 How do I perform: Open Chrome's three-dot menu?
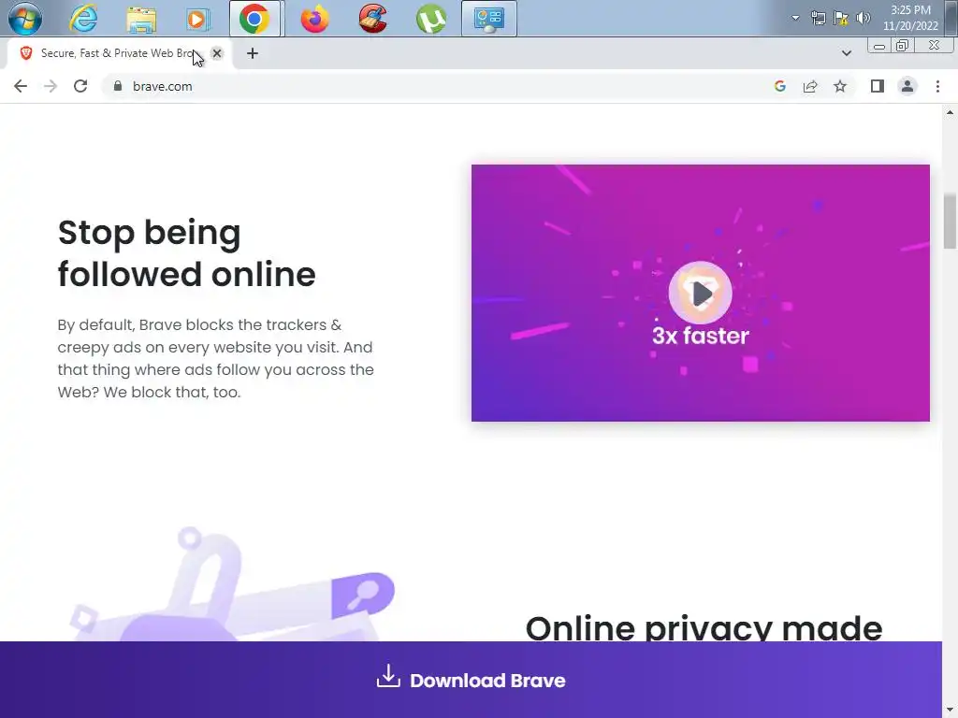937,86
